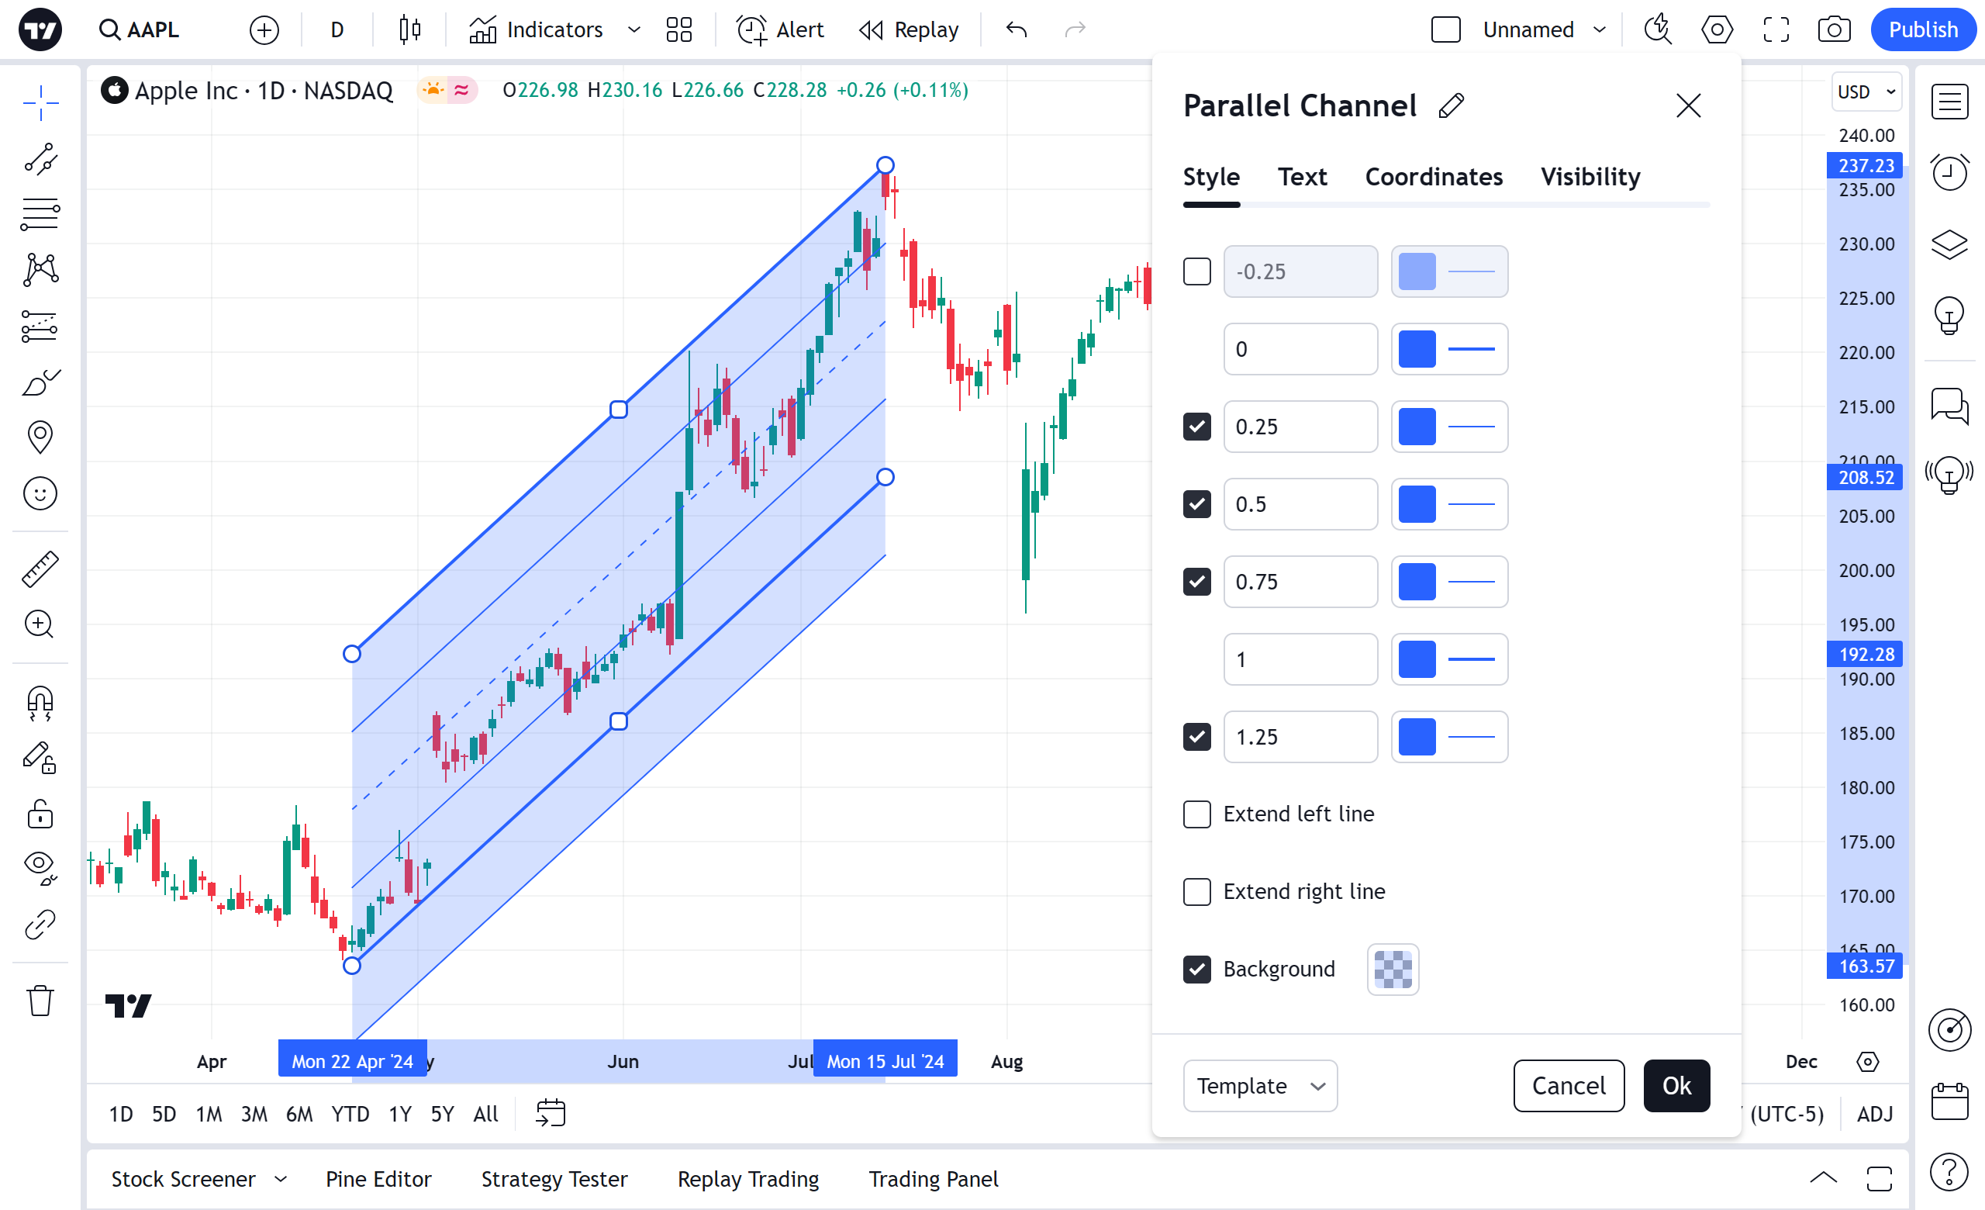Screen dimensions: 1985x1210
Task: Click the snapshot camera icon
Action: click(1834, 29)
